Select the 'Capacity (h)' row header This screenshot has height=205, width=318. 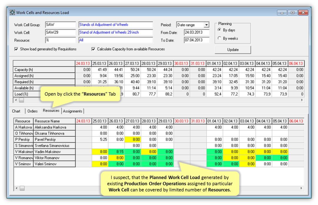(x=44, y=70)
